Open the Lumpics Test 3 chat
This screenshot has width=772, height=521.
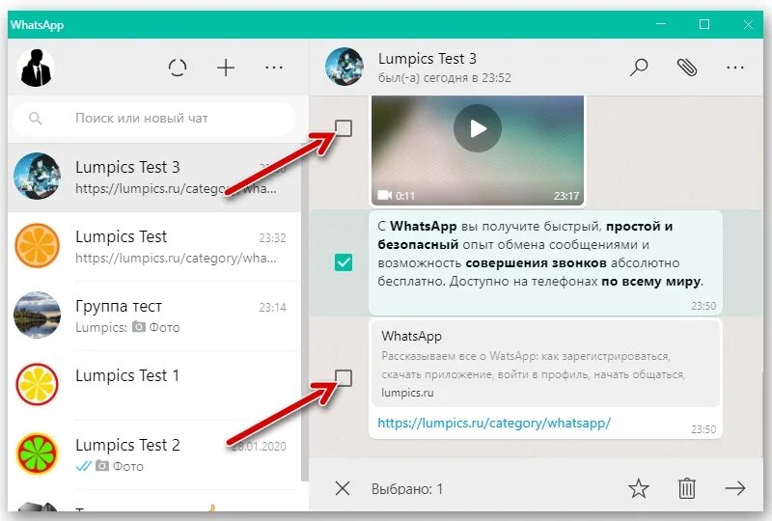tap(154, 178)
